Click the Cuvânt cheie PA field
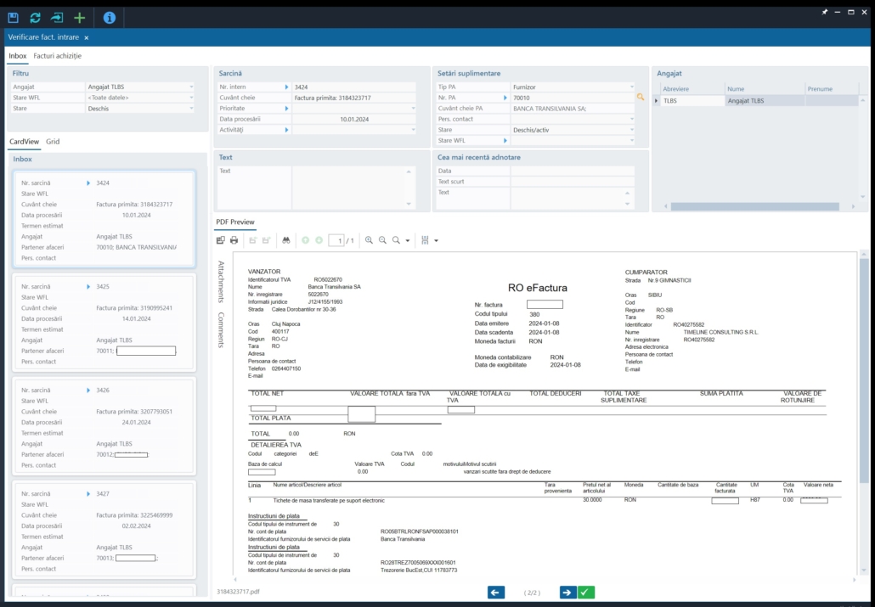This screenshot has height=607, width=875. [573, 108]
